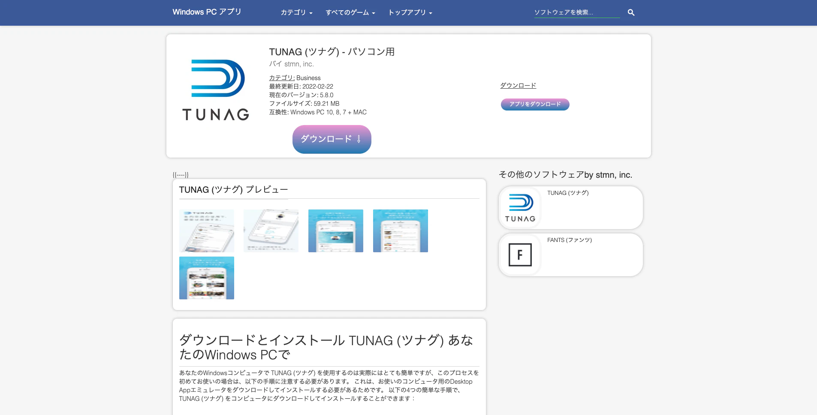Open fifth preview thumbnail in second row
This screenshot has height=415, width=817.
(x=207, y=278)
